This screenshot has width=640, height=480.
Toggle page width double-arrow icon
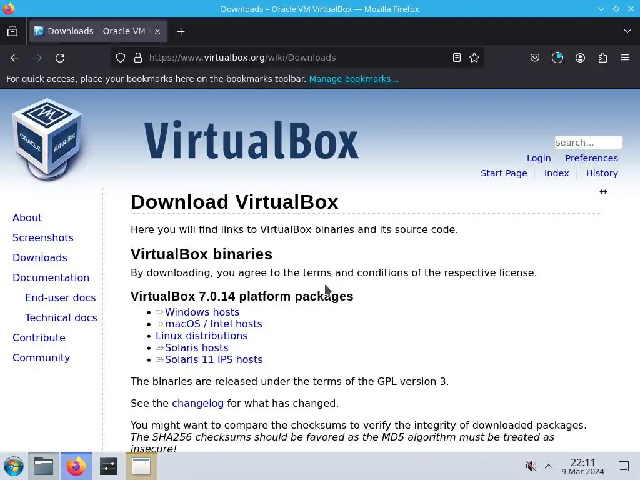603,192
